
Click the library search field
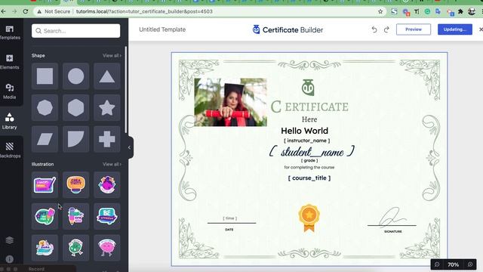(75, 31)
